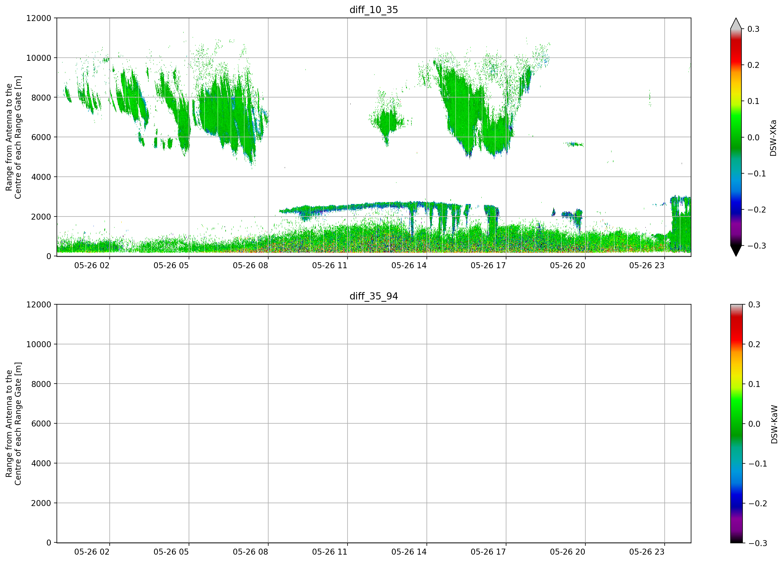784x562 pixels.
Task: Click the 05-26 23 tick label on lower plot
Action: coord(646,552)
